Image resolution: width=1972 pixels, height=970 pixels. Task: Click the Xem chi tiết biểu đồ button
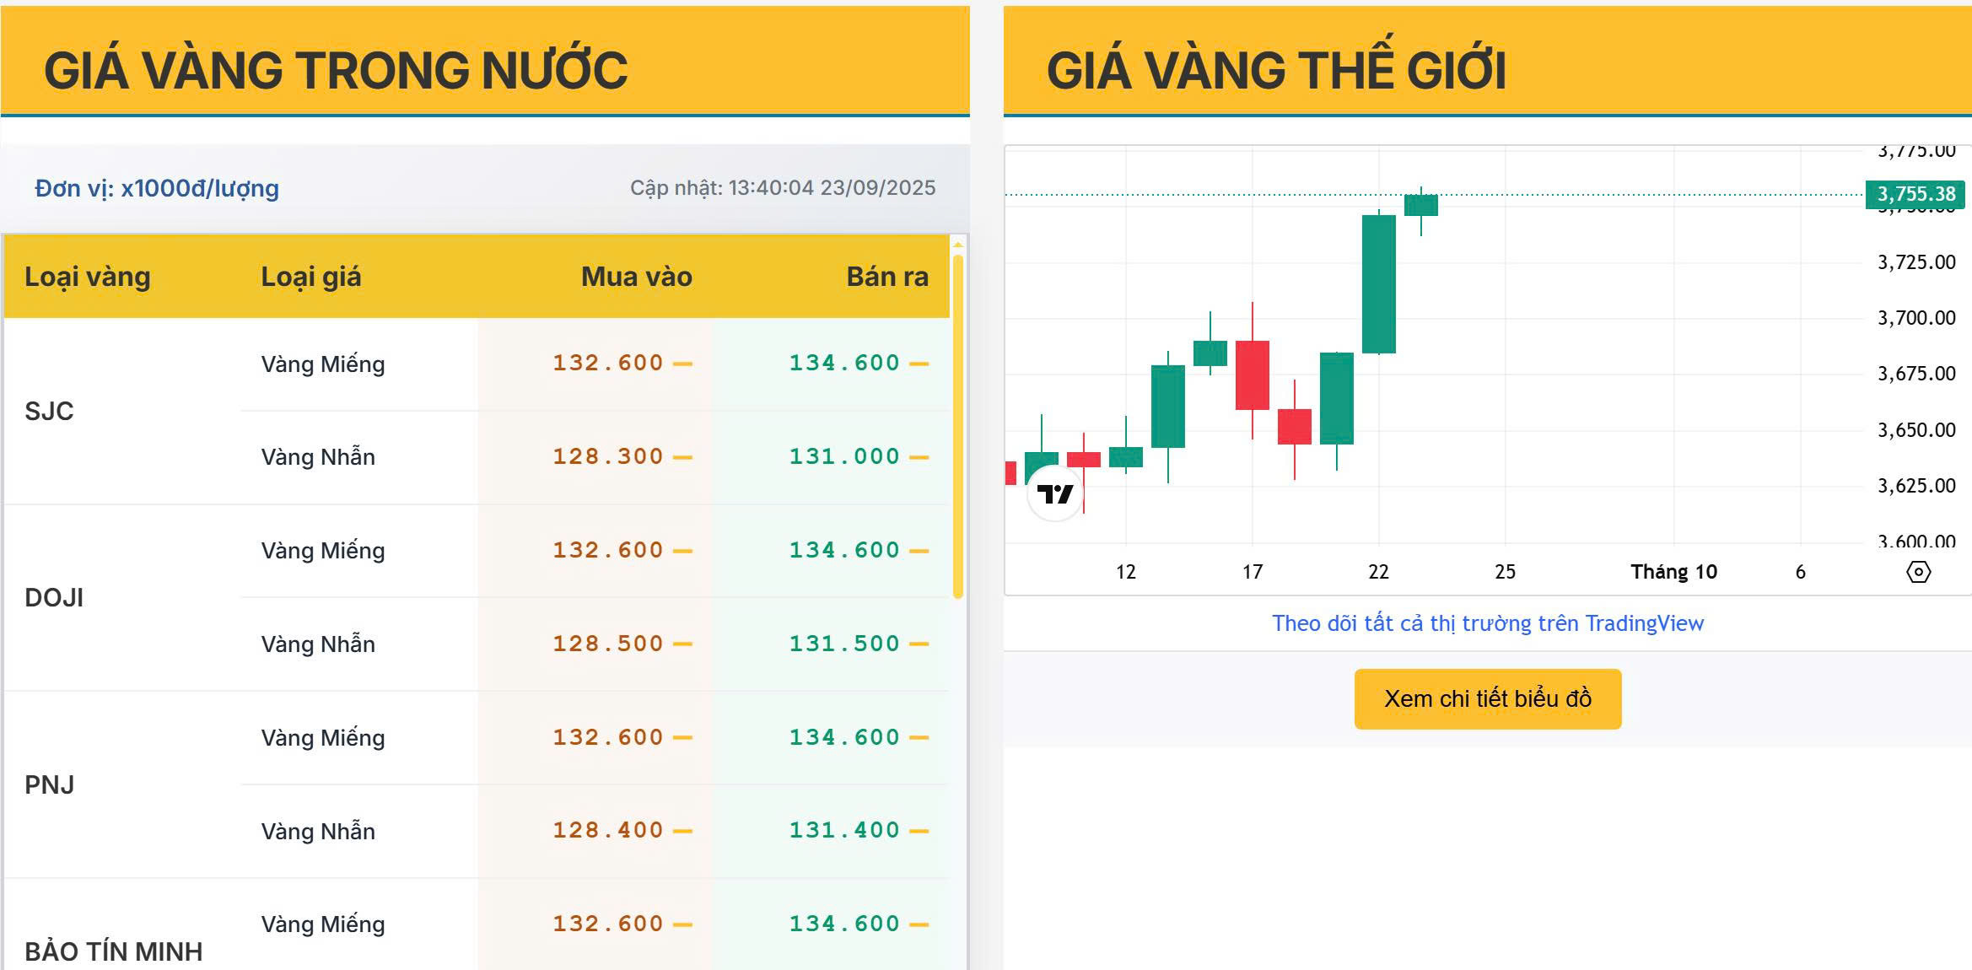point(1487,699)
